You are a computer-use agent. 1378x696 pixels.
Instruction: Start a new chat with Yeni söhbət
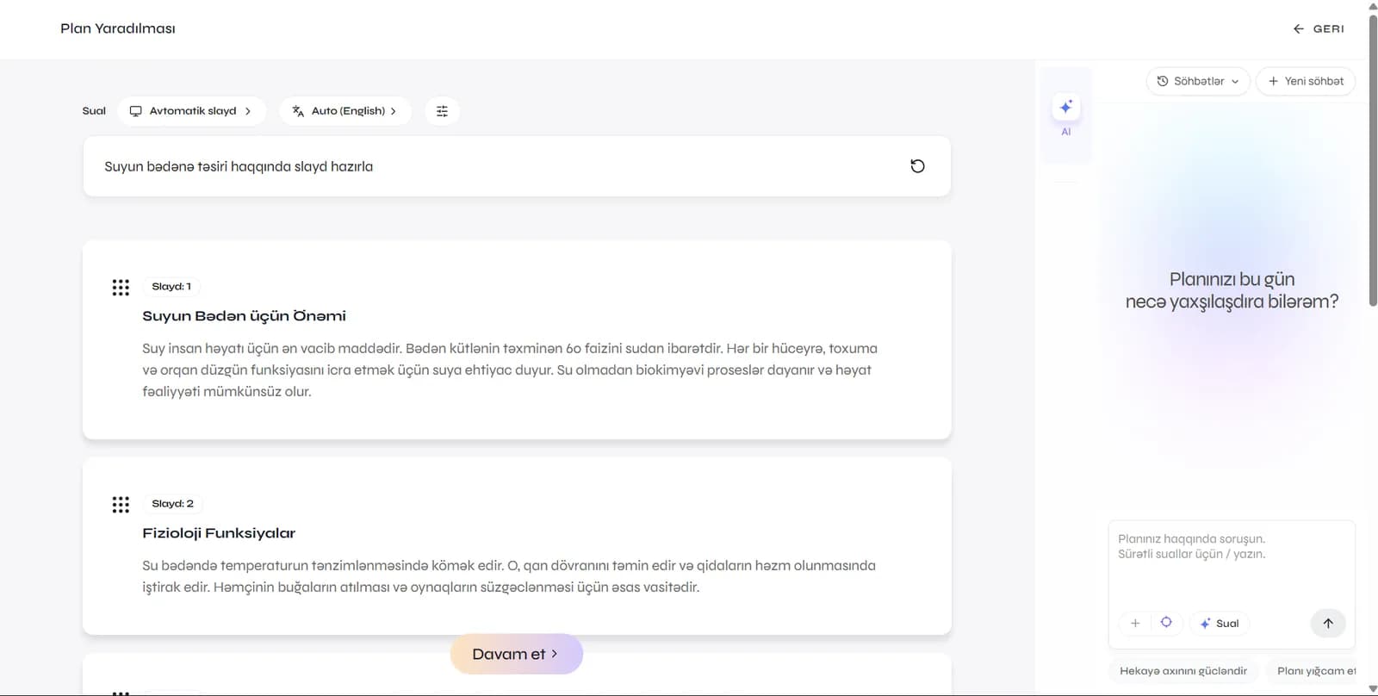click(x=1306, y=81)
